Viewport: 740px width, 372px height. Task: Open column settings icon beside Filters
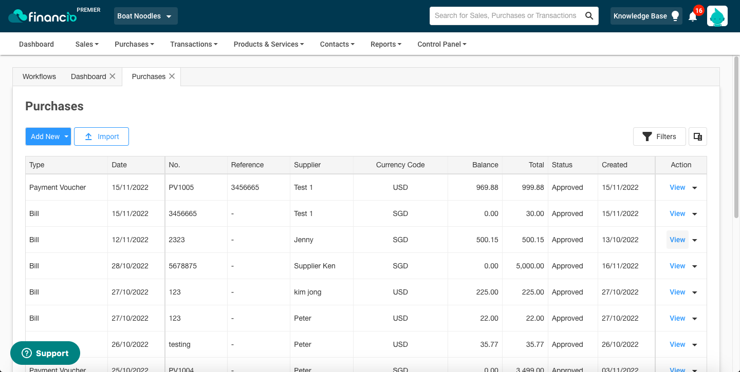click(x=697, y=136)
